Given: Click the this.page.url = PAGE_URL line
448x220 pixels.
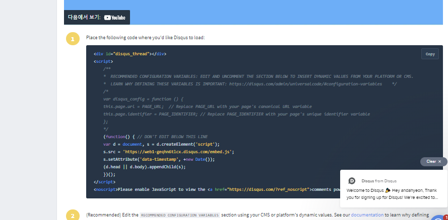Looking at the screenshot, I should pyautogui.click(x=208, y=106).
